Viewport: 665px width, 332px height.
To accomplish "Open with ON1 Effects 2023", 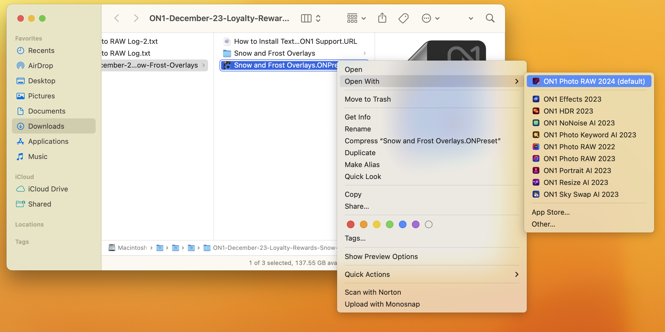I will 589,99.
